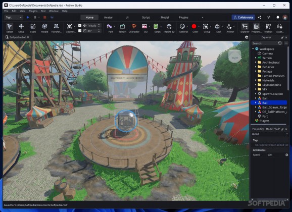Click the Collaborate button
The image size is (292, 212).
pos(244,17)
